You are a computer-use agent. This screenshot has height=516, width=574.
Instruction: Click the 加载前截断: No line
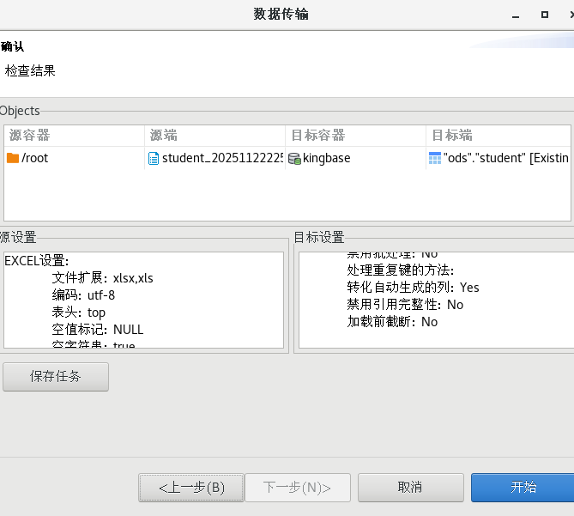[x=392, y=322]
